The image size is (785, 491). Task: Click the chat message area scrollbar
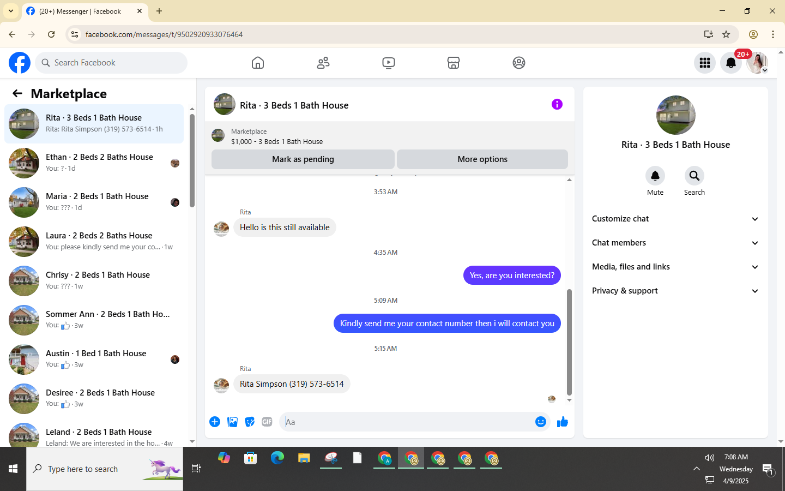[x=569, y=342]
